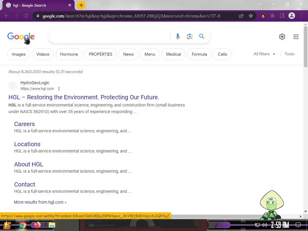
Task: Click the Google logo
Action: (21, 36)
